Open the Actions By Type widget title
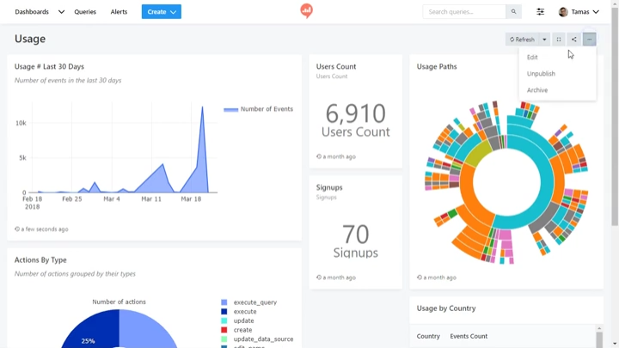This screenshot has height=348, width=619. click(x=40, y=260)
